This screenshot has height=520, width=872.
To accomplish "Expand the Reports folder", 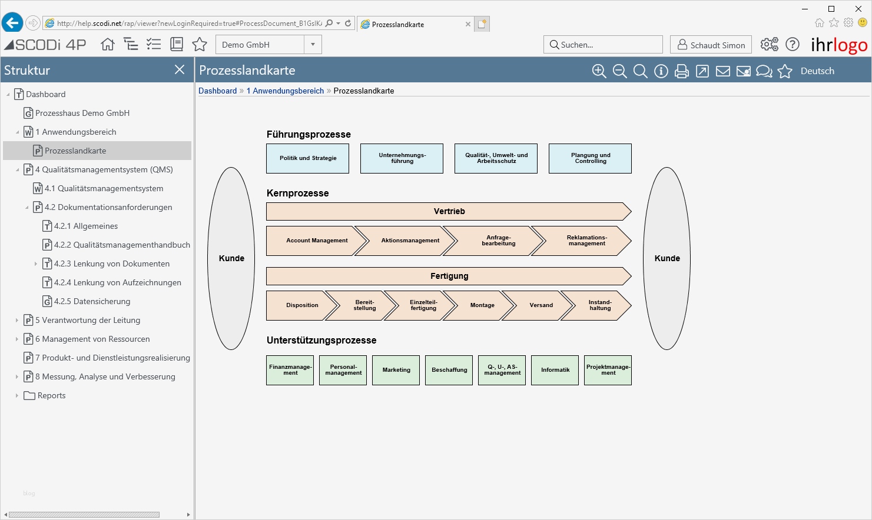I will pyautogui.click(x=17, y=396).
